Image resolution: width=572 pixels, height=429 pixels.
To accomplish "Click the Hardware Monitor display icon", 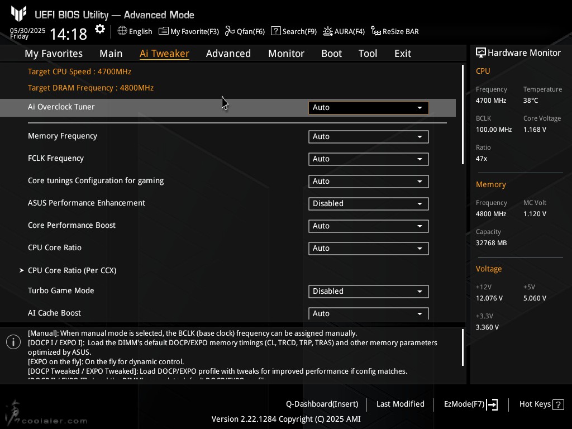I will (481, 53).
